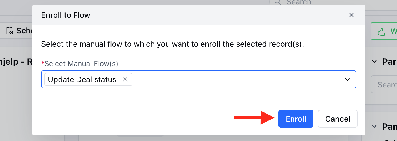Click the Sche toolbar button label
The height and width of the screenshot is (141, 397).
(24, 31)
